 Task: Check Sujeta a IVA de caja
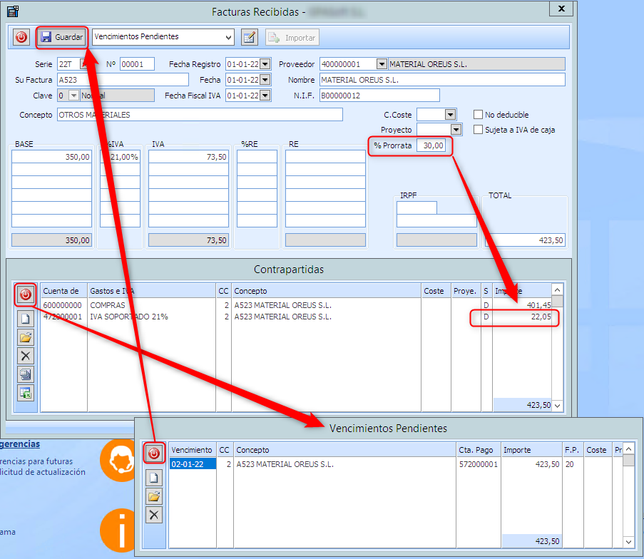[x=479, y=130]
